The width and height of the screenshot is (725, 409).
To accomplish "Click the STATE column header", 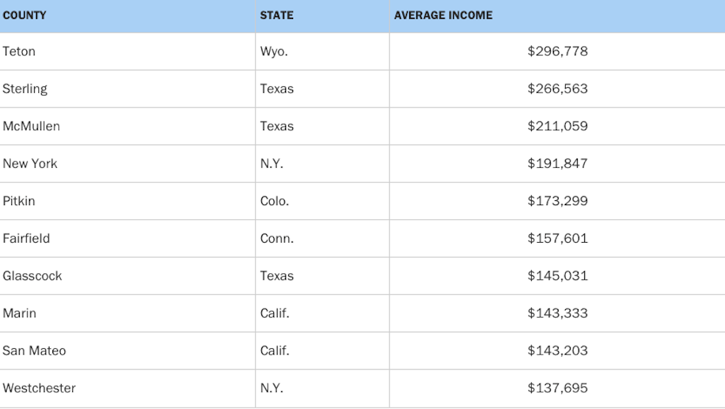I will coord(277,16).
